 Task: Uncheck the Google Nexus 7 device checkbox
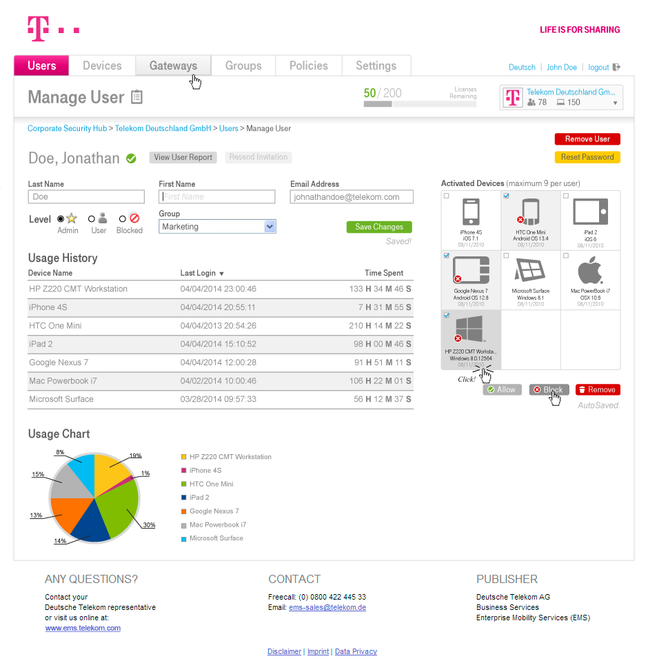(446, 256)
